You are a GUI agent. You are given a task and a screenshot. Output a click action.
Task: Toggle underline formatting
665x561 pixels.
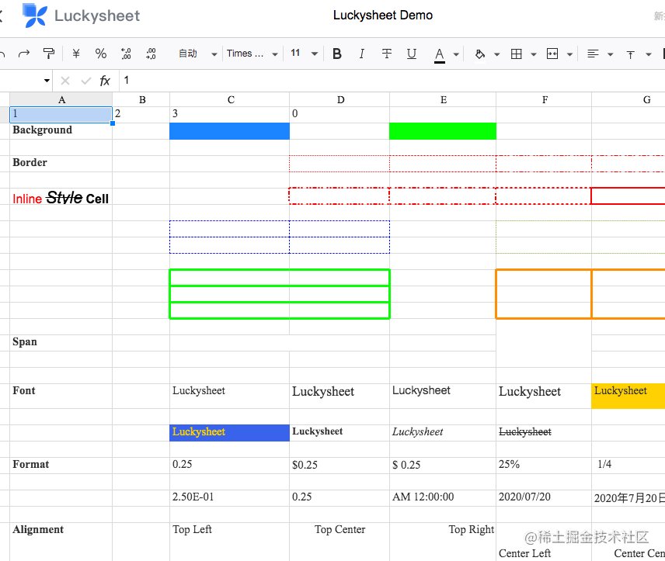click(x=412, y=54)
